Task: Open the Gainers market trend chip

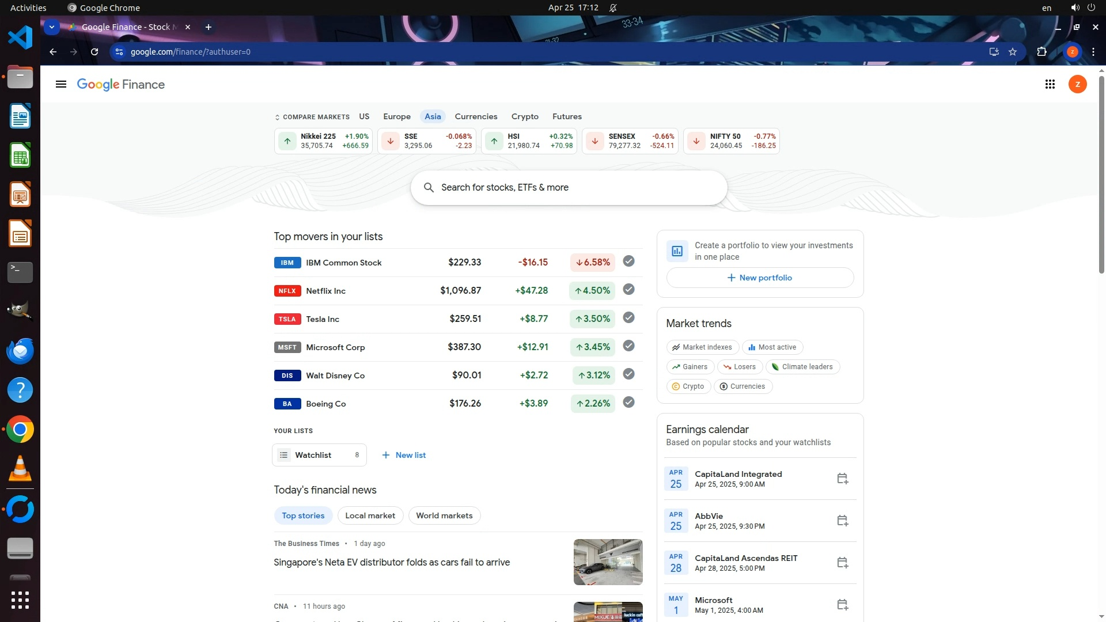Action: (x=690, y=367)
